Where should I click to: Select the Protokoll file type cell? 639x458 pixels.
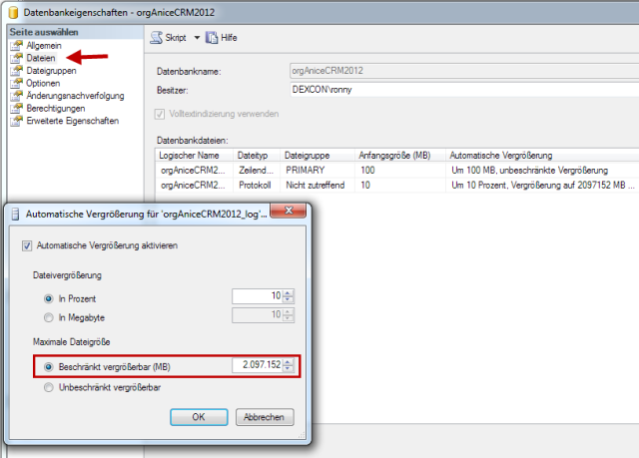(257, 186)
